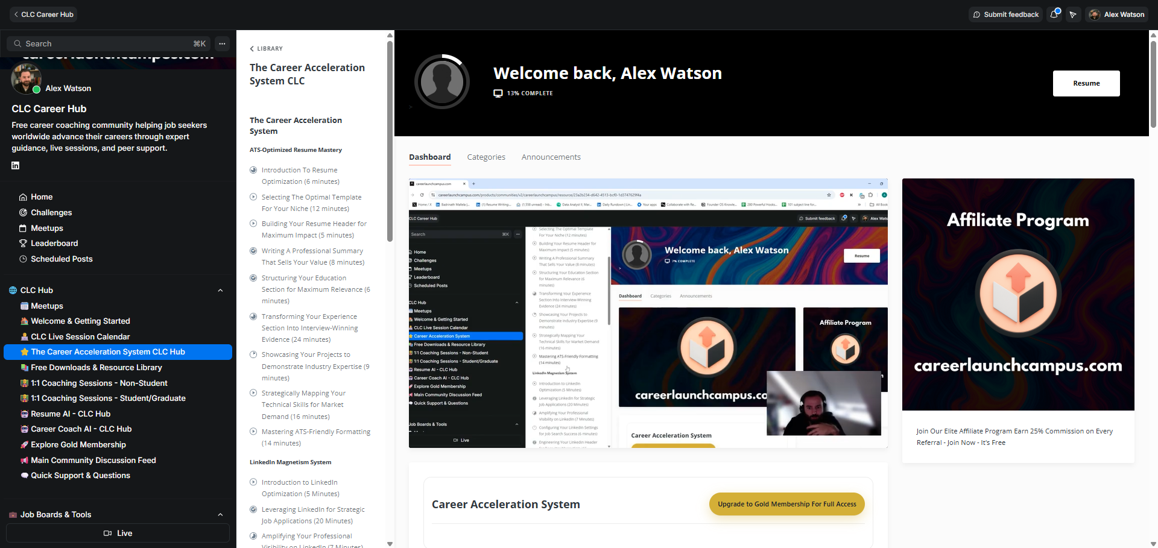Go back to Library via chevron
Viewport: 1158px width, 548px height.
tap(252, 49)
